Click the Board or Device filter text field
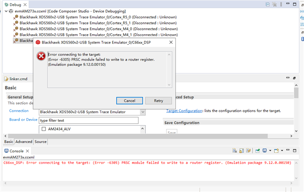The height and width of the screenshot is (192, 304). click(x=89, y=120)
